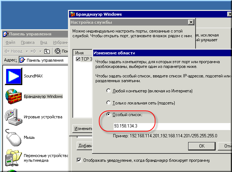The width and height of the screenshot is (232, 172).
Task: Select Любой компьютер radio option
Action: point(109,91)
